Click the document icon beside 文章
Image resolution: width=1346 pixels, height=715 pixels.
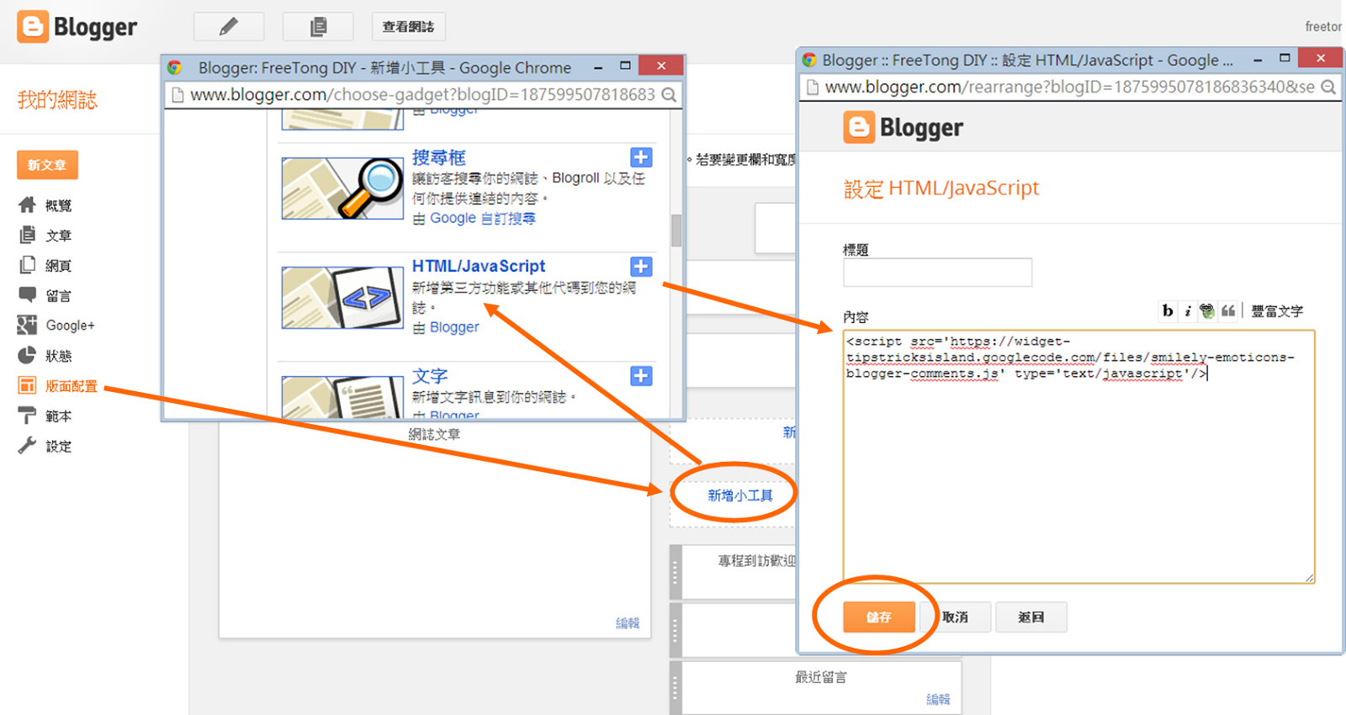[27, 235]
